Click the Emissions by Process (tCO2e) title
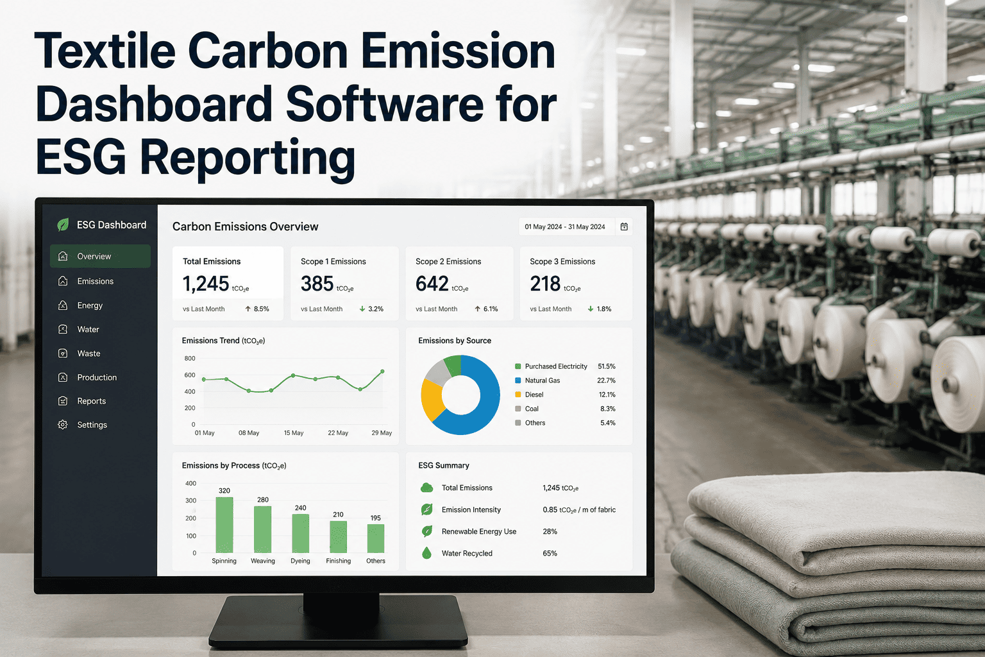Screen dimensions: 985x657 234,466
